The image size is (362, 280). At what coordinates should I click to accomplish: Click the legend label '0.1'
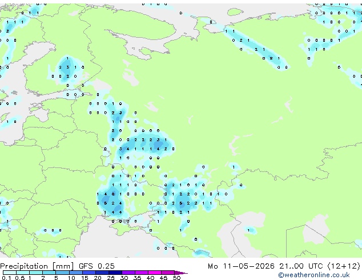pos(6,278)
